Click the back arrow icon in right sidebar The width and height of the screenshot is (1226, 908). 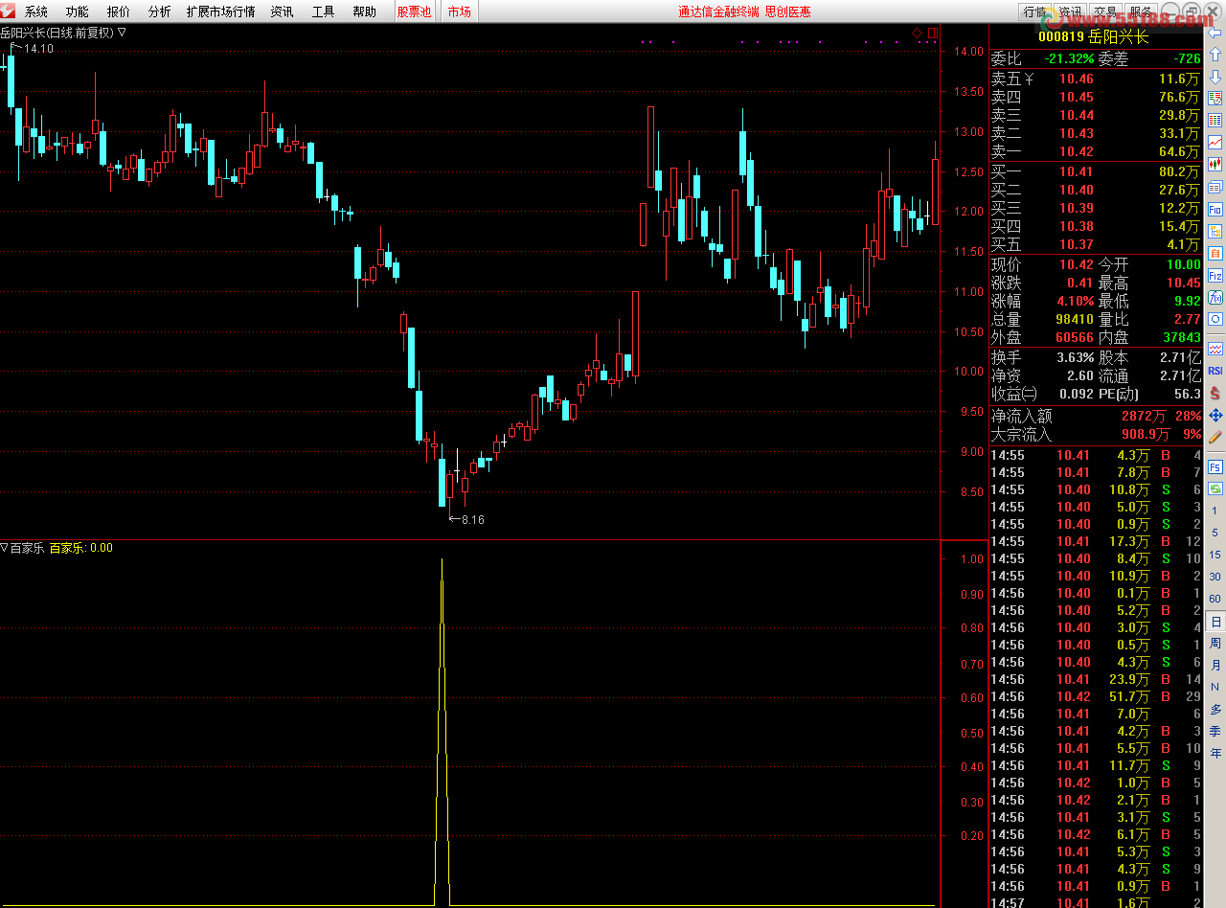pos(1215,33)
